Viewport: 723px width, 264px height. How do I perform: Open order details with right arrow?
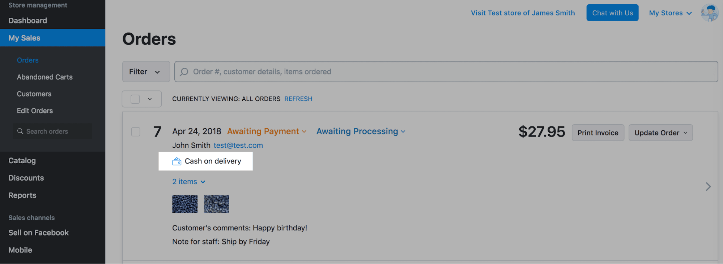tap(708, 187)
